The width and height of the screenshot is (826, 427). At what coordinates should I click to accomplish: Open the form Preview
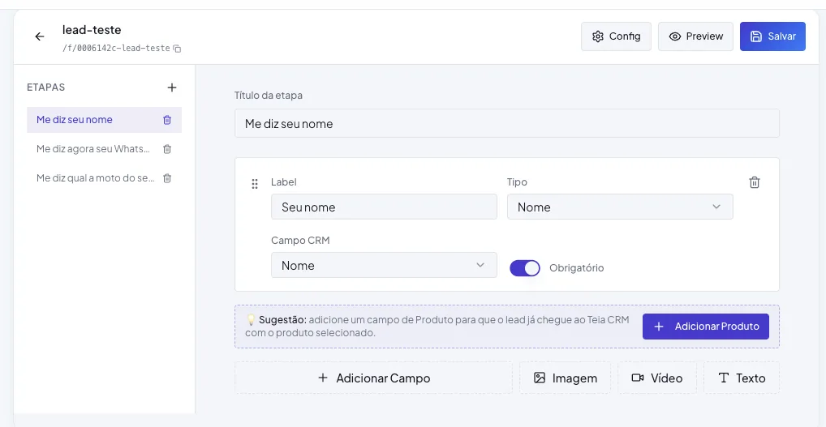point(695,36)
